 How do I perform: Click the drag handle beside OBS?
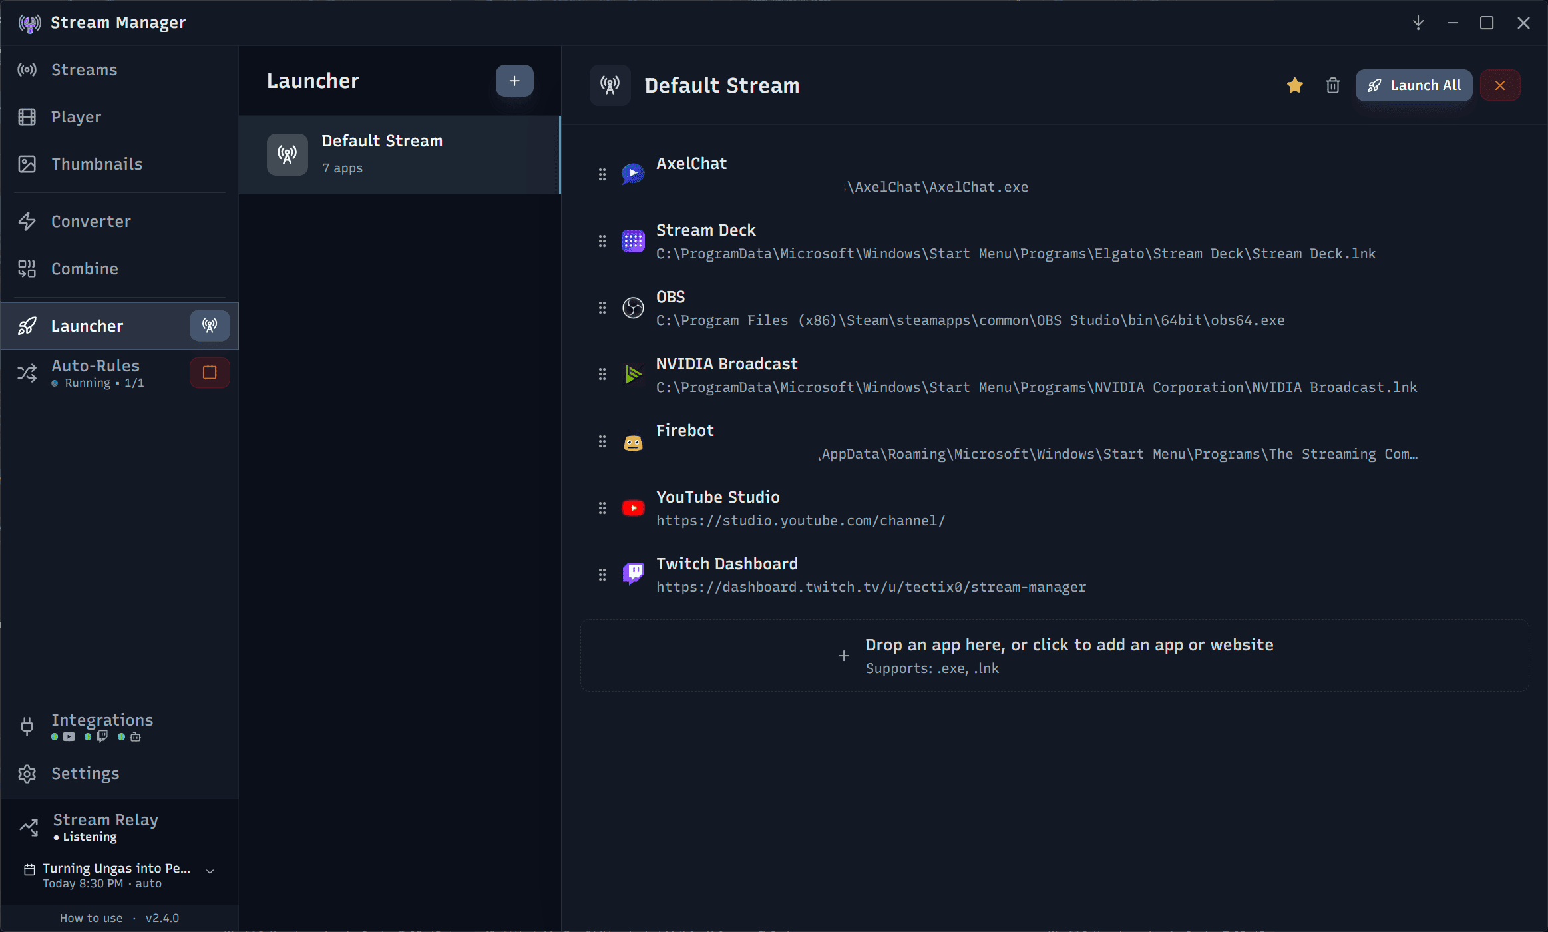pyautogui.click(x=602, y=308)
